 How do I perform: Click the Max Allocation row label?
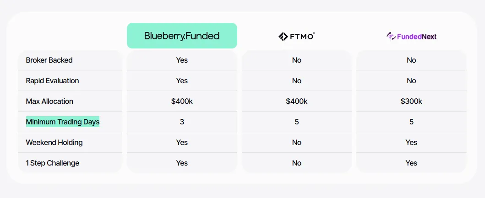coord(49,101)
